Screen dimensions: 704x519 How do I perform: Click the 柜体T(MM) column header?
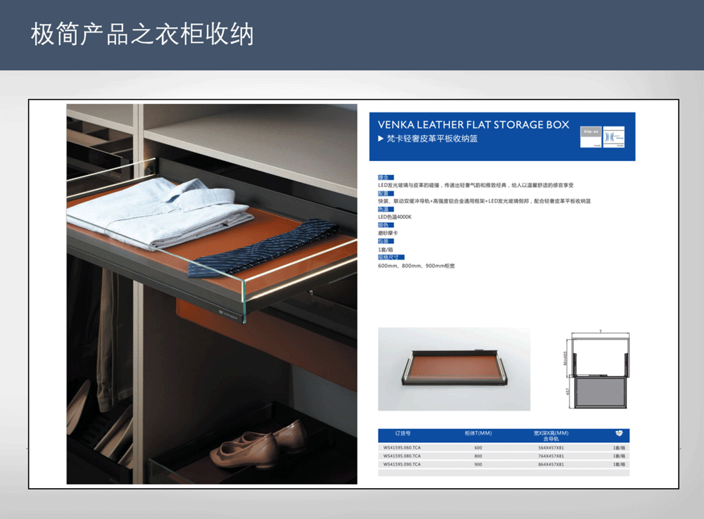click(x=478, y=433)
